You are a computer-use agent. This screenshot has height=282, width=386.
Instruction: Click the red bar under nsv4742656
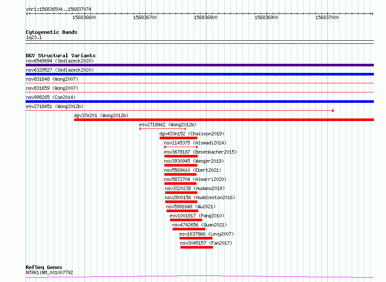189,229
